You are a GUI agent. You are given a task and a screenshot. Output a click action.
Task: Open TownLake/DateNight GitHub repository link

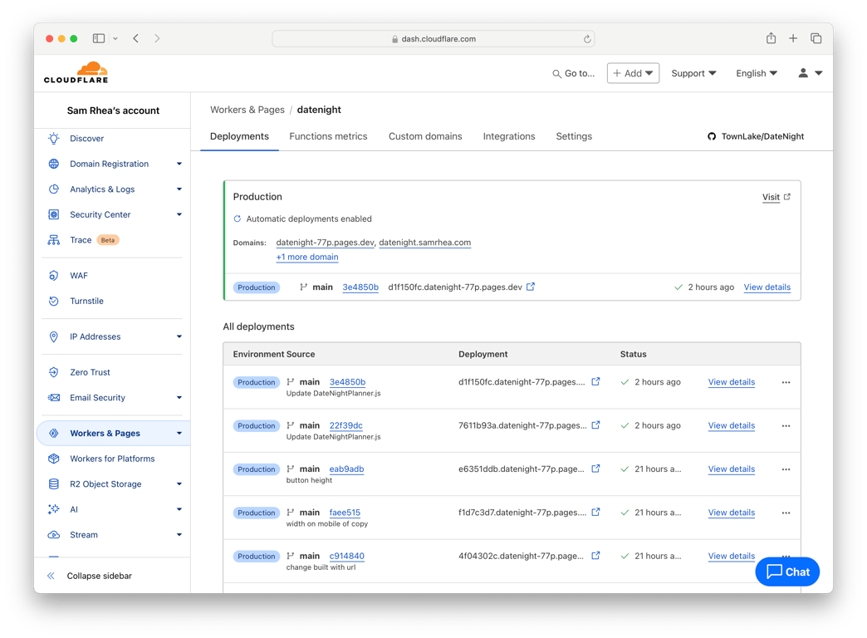[x=756, y=136]
